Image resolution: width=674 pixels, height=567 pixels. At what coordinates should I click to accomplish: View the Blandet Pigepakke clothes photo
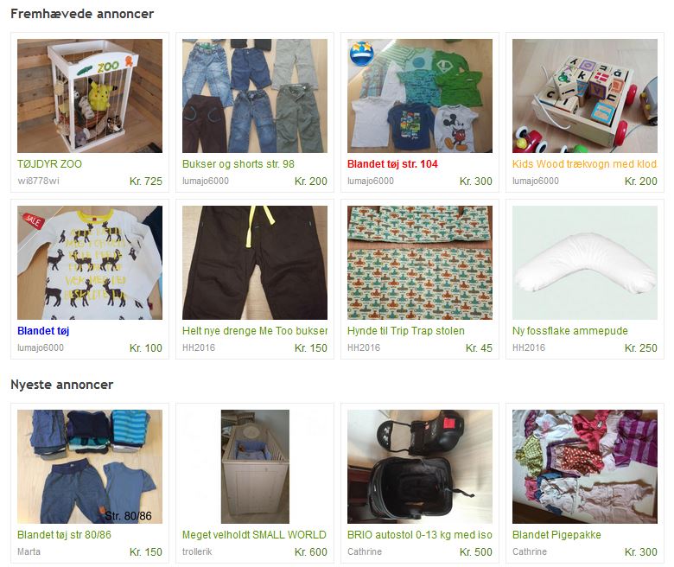point(585,467)
